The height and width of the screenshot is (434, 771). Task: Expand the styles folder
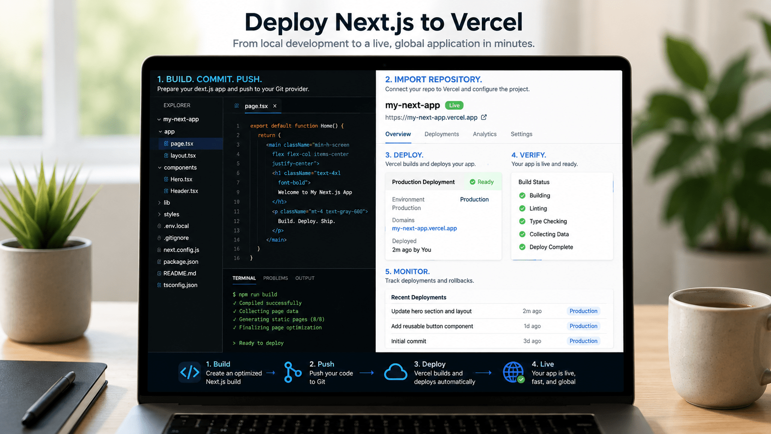point(160,214)
